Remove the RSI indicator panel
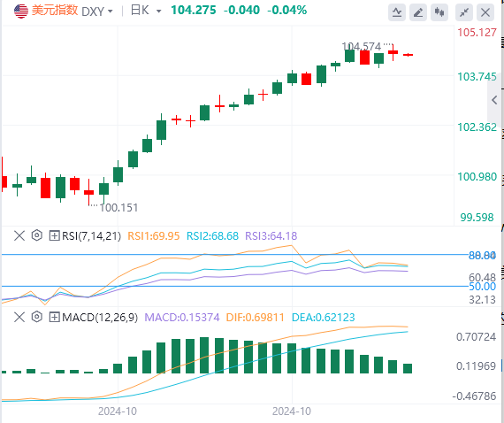Viewport: 504px width, 423px height. coord(19,235)
